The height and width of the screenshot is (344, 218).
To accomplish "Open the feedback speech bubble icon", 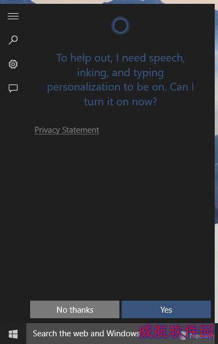I will [13, 88].
